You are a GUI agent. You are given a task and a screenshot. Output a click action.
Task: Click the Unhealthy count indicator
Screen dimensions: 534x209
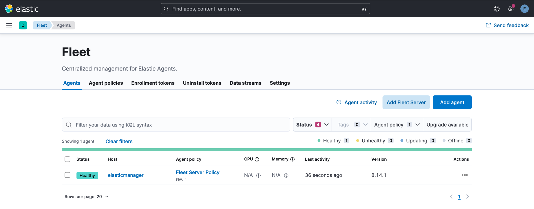pyautogui.click(x=375, y=141)
